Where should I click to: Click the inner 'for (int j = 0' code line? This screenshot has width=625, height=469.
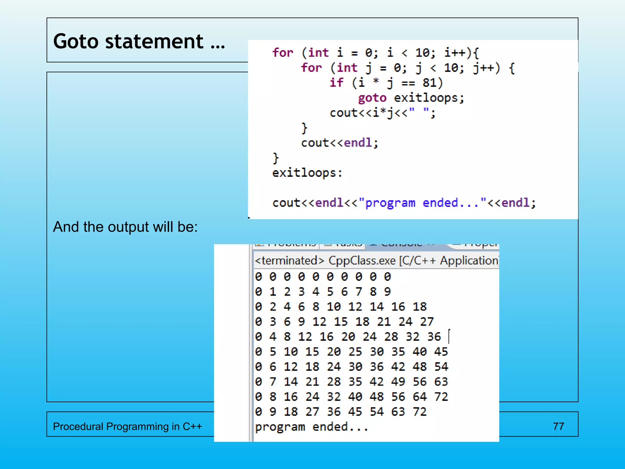pos(408,68)
